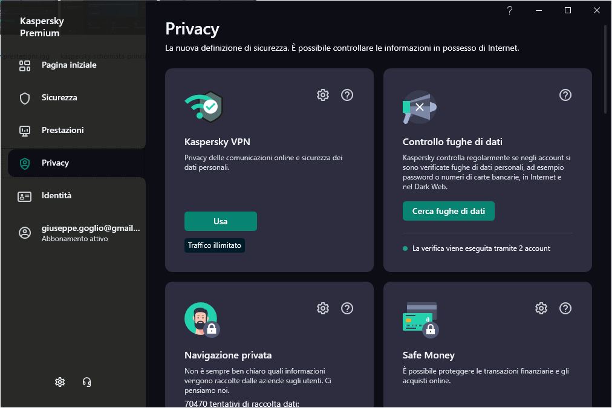Open Kaspersky VPN settings gear
Image resolution: width=612 pixels, height=408 pixels.
tap(323, 95)
